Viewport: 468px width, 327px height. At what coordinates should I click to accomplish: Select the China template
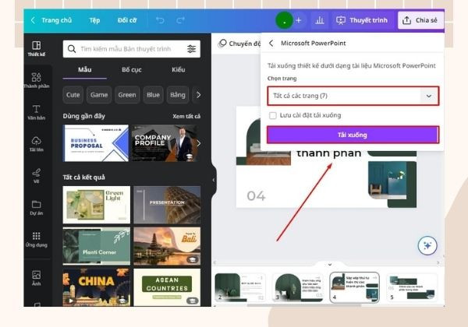click(97, 287)
